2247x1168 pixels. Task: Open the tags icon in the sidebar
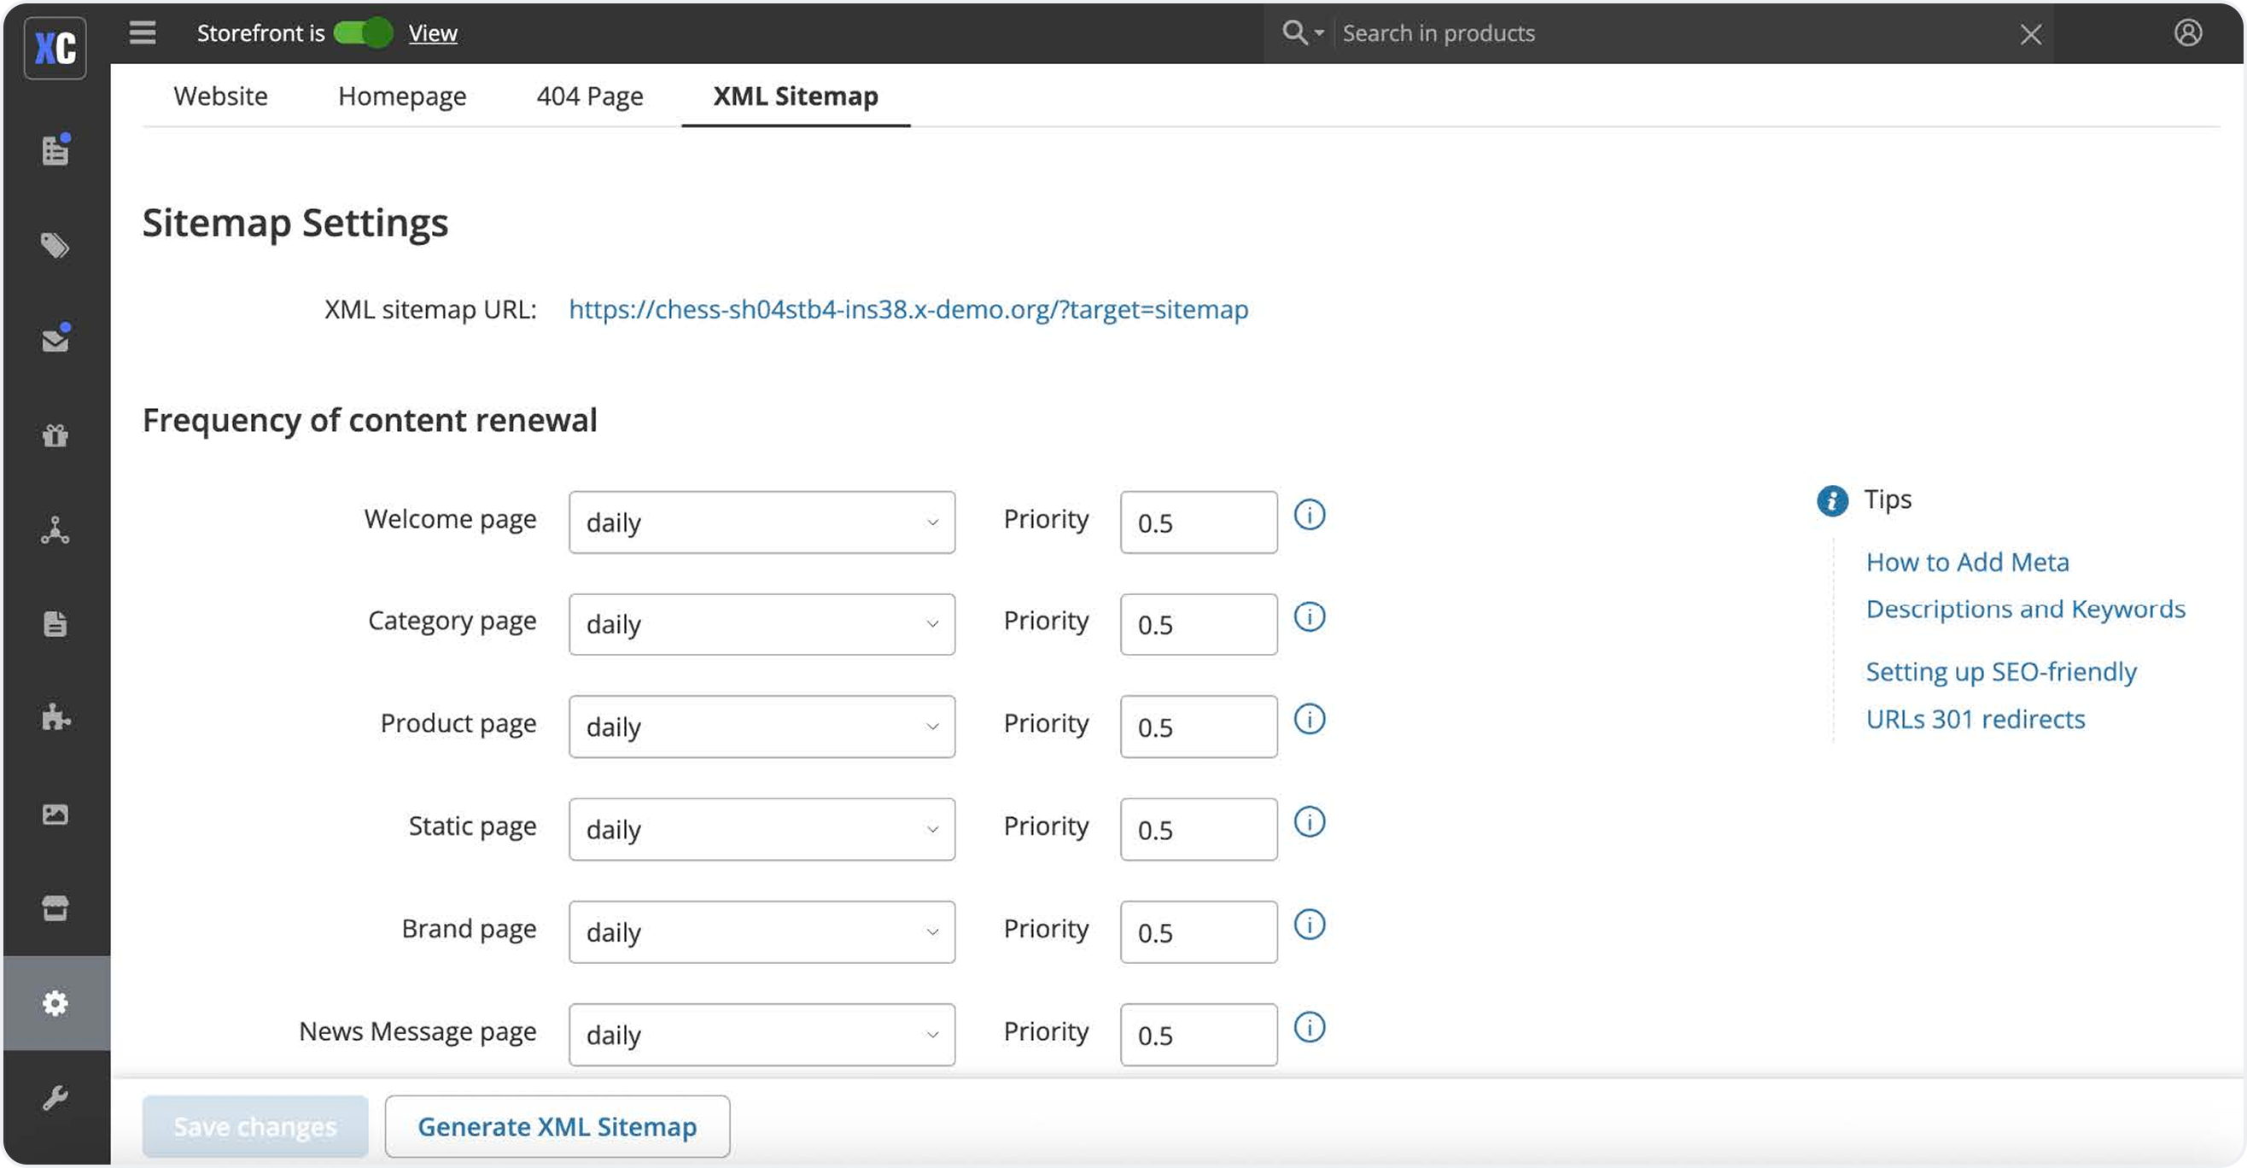(x=55, y=246)
